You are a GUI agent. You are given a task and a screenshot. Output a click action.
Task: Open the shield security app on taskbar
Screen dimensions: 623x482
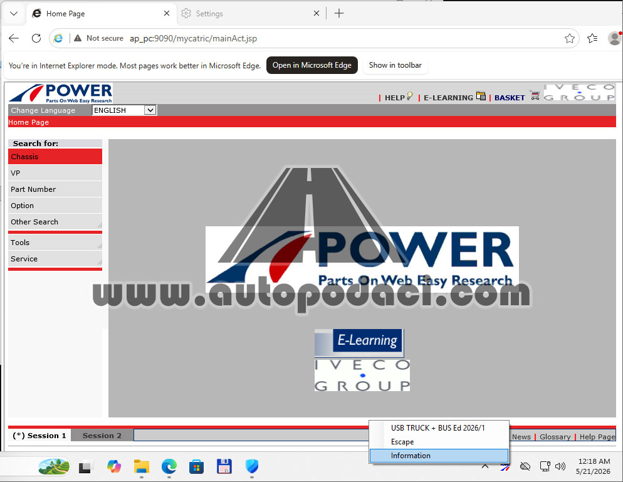[252, 466]
